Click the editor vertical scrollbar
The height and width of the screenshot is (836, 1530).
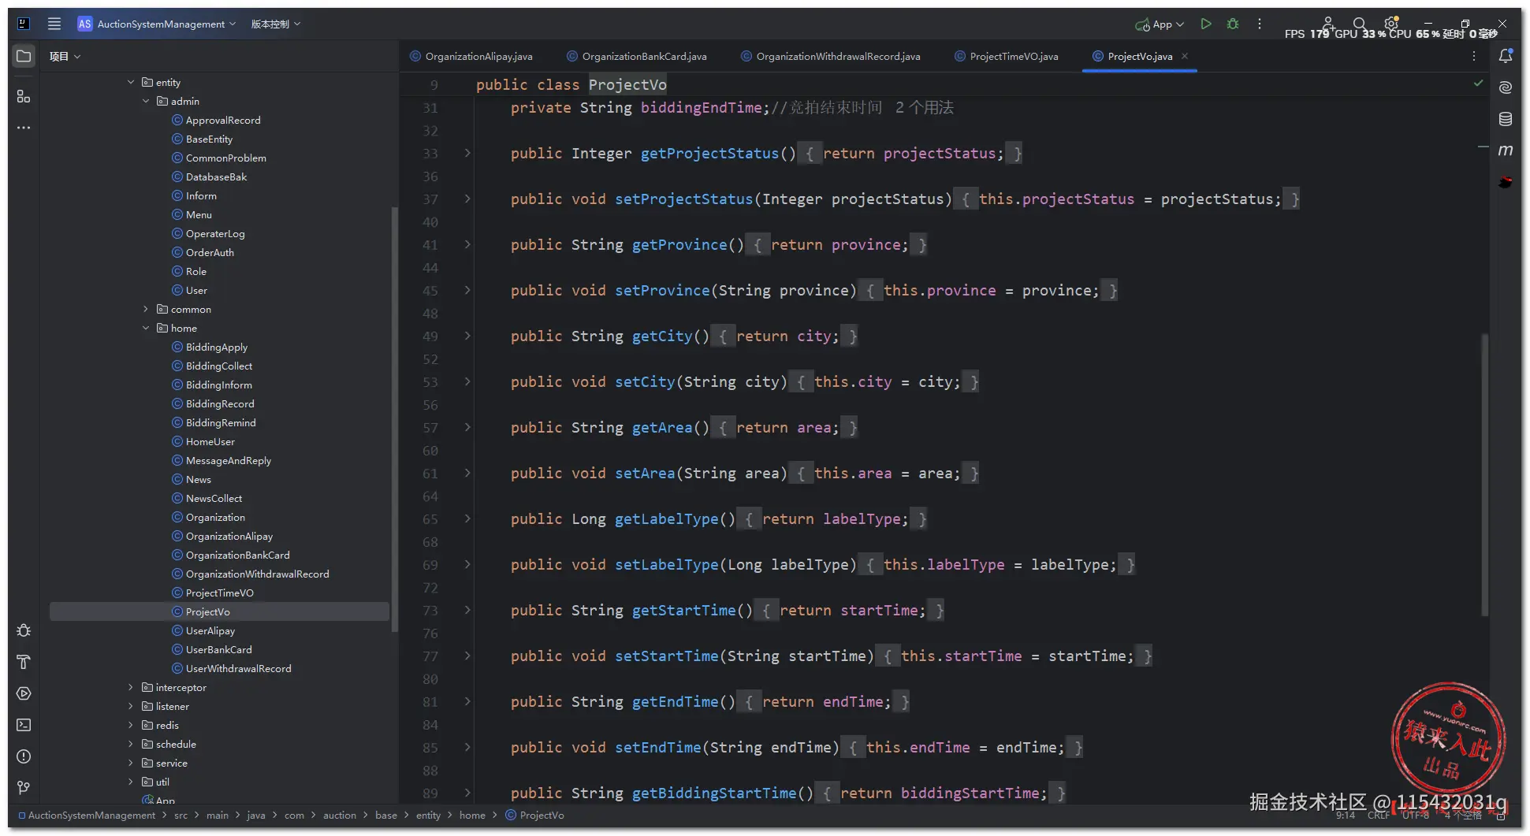coord(1485,474)
